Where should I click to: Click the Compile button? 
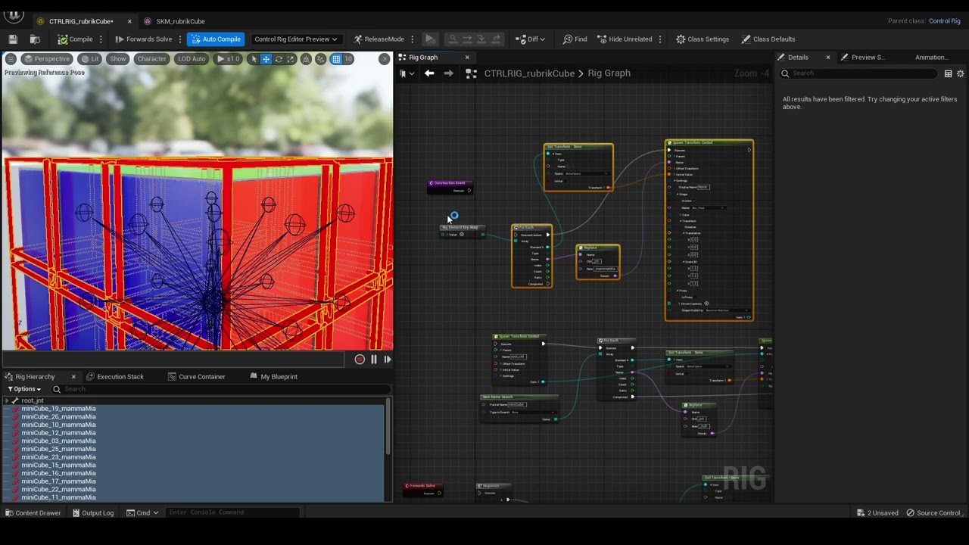click(75, 39)
